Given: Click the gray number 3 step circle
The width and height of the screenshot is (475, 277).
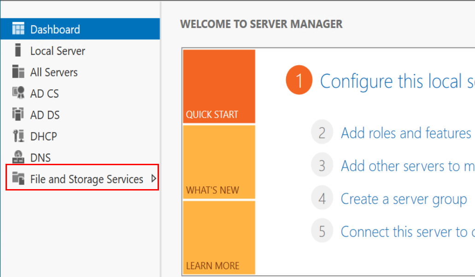Looking at the screenshot, I should (322, 166).
